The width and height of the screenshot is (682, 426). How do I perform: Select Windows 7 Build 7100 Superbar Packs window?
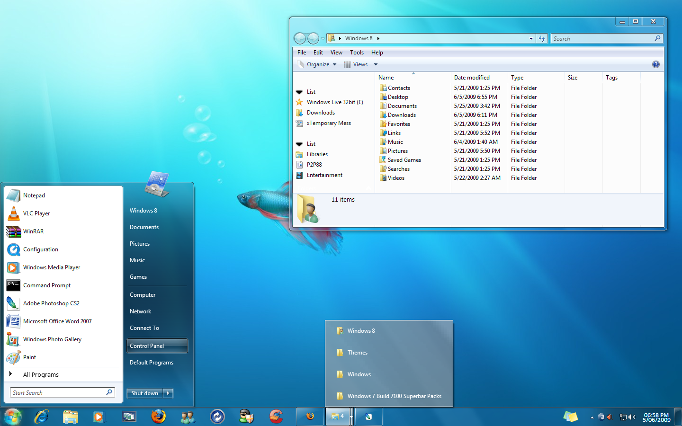[x=389, y=396]
